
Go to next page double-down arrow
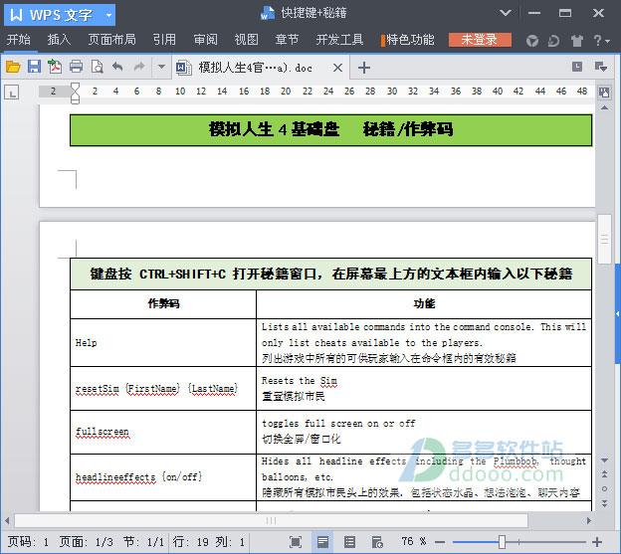604,503
